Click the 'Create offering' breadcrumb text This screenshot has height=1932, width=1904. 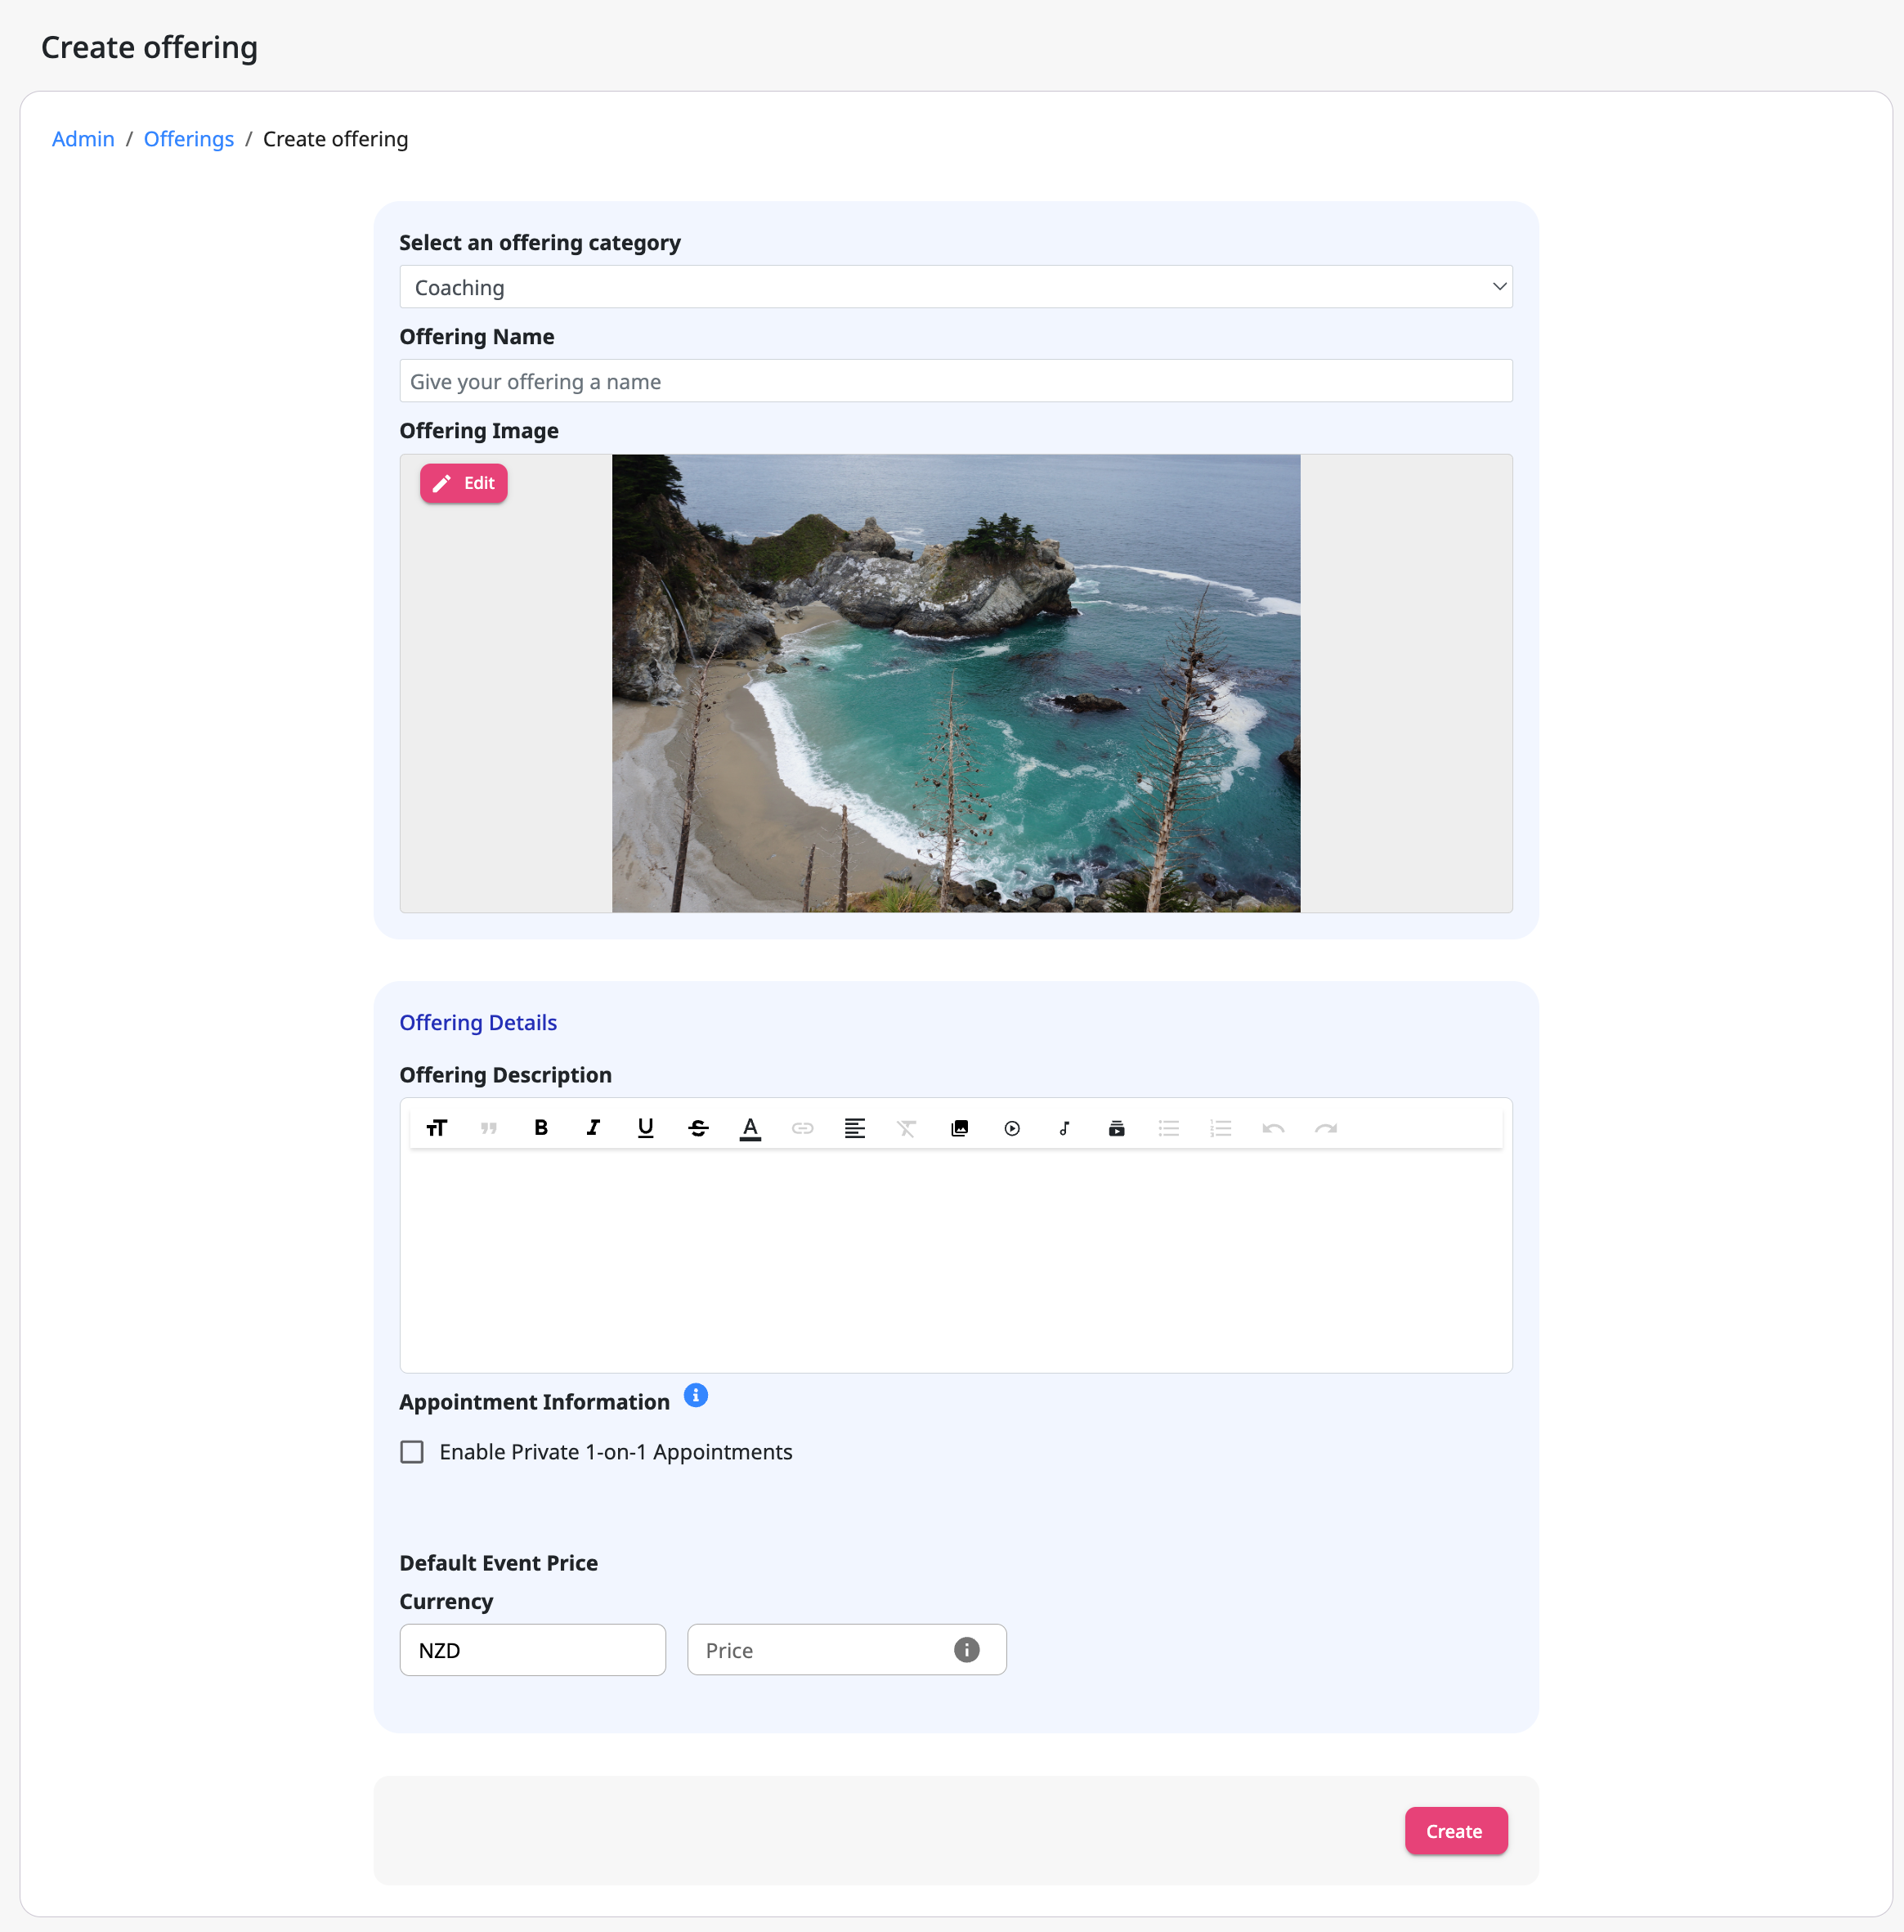click(336, 139)
